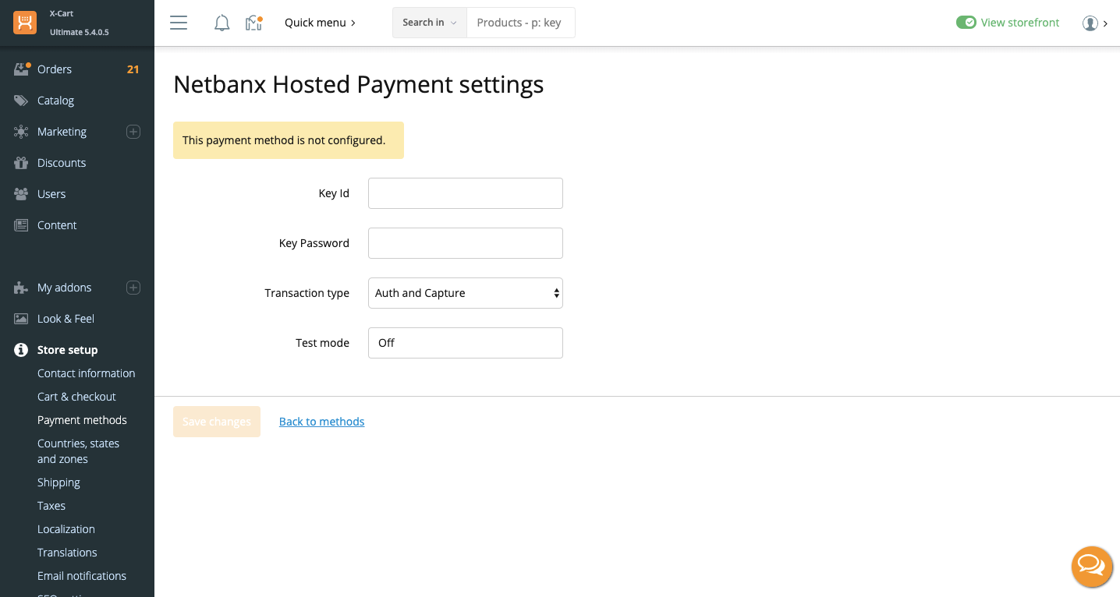Expand the Quick menu
This screenshot has width=1120, height=597.
(x=320, y=23)
